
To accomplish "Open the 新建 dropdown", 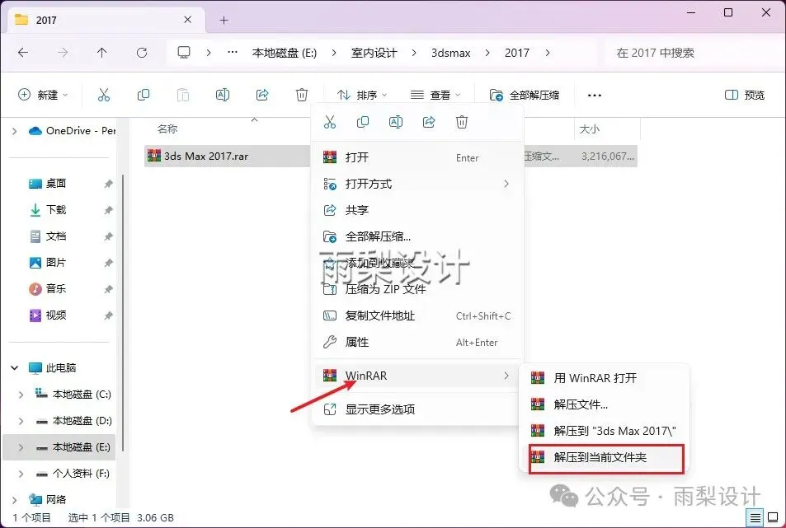I will [43, 95].
